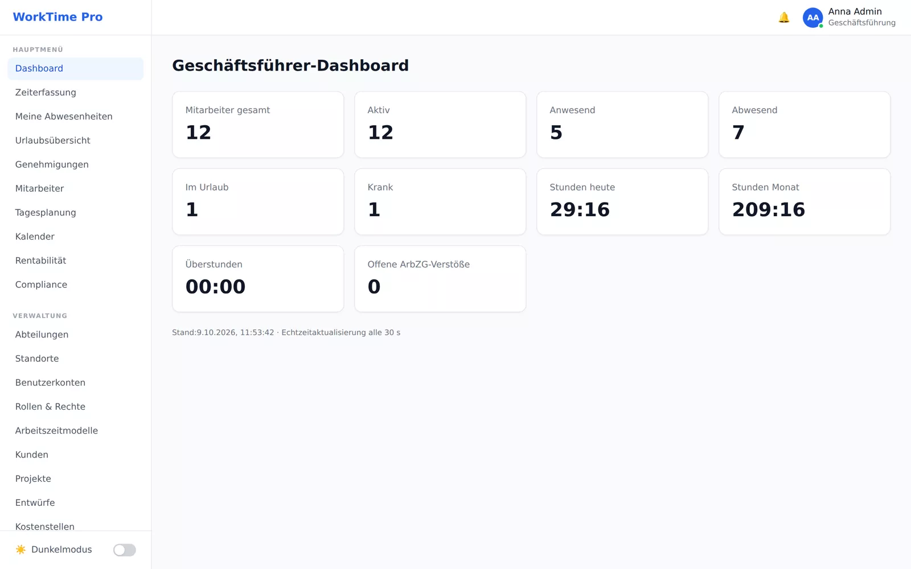Show the Urlaubsübersicht page
This screenshot has height=569, width=911.
coord(75,141)
